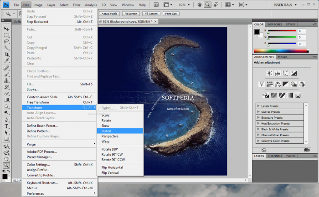Select the Move tool
The image size is (319, 197).
coord(6,29)
